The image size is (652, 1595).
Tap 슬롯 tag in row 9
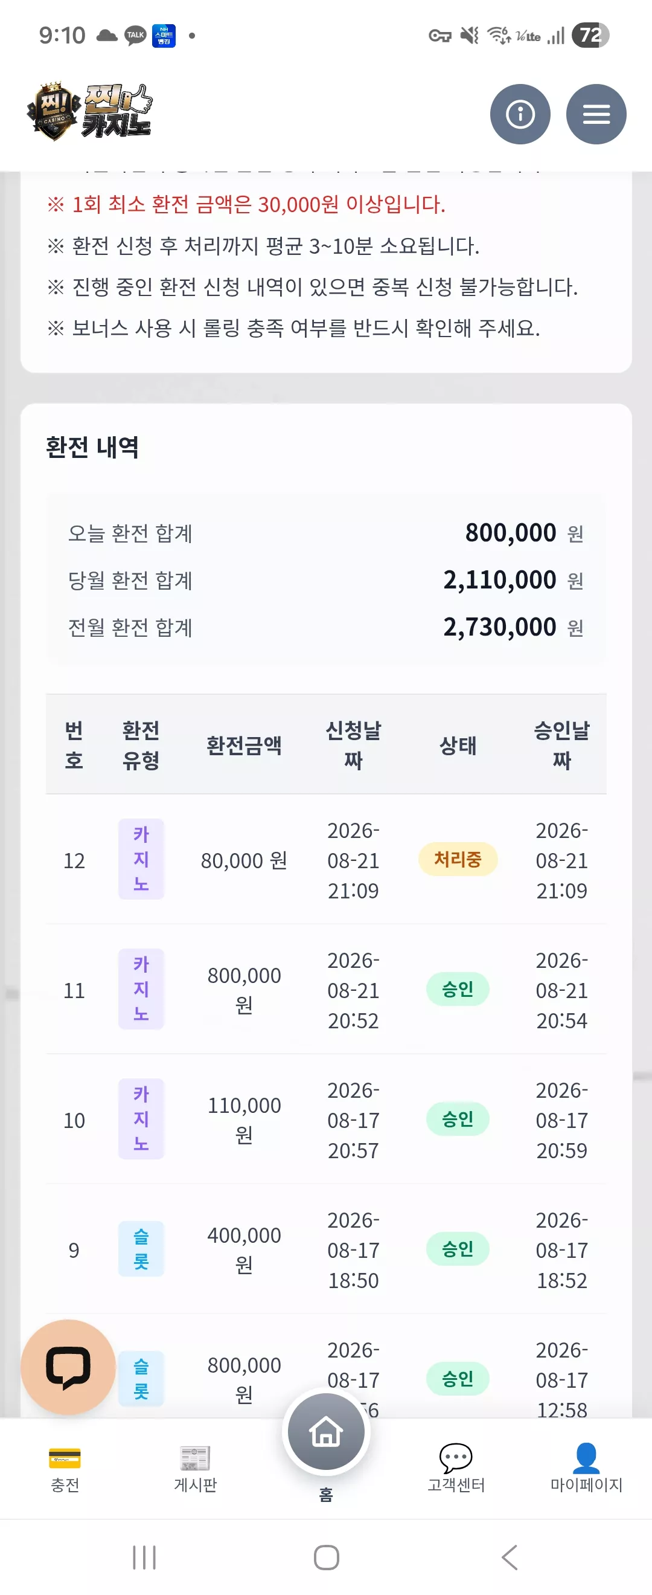pos(141,1249)
